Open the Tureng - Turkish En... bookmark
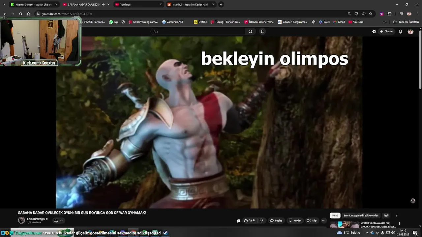The image size is (422, 237). (x=225, y=22)
